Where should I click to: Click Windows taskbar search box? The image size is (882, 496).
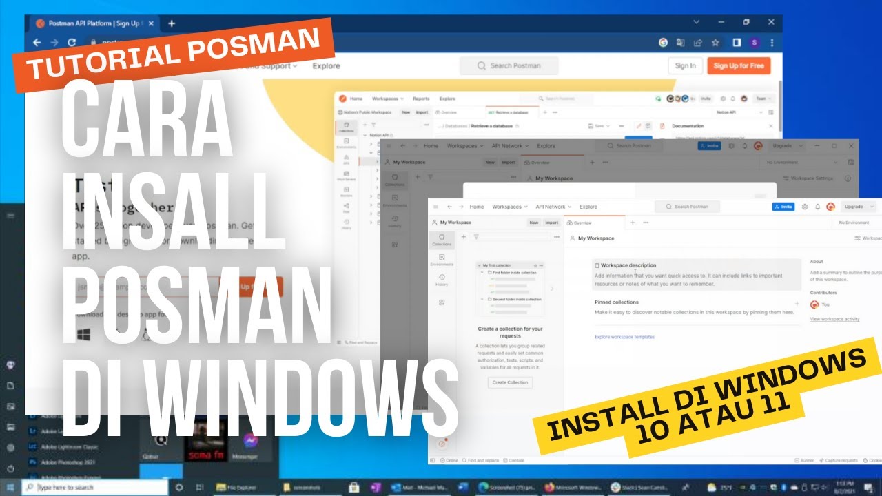[94, 487]
